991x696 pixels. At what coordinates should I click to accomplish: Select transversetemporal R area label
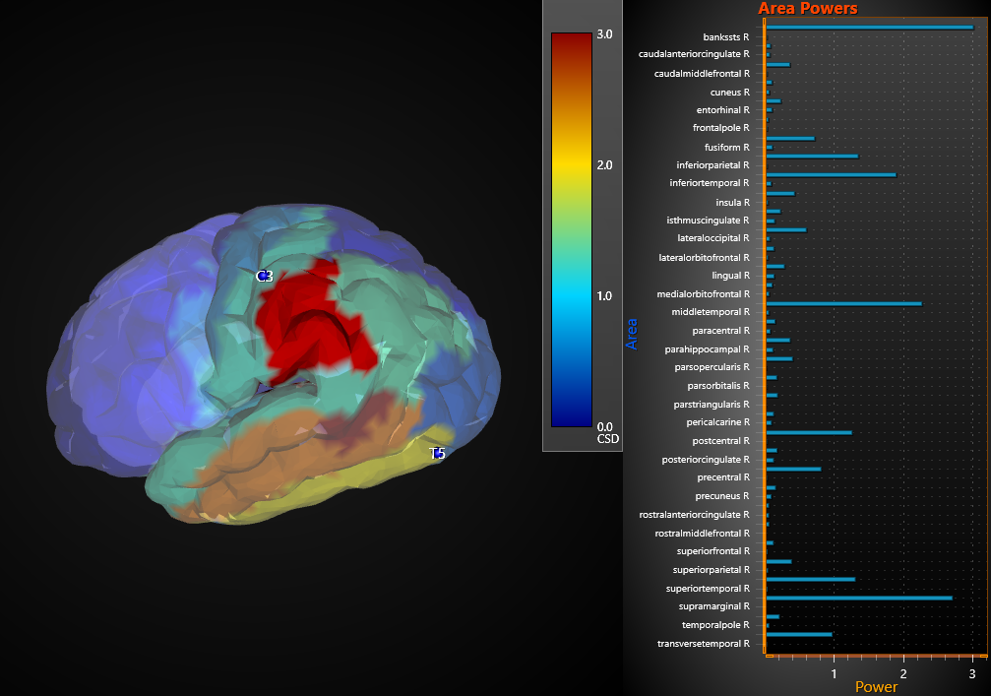[x=704, y=644]
